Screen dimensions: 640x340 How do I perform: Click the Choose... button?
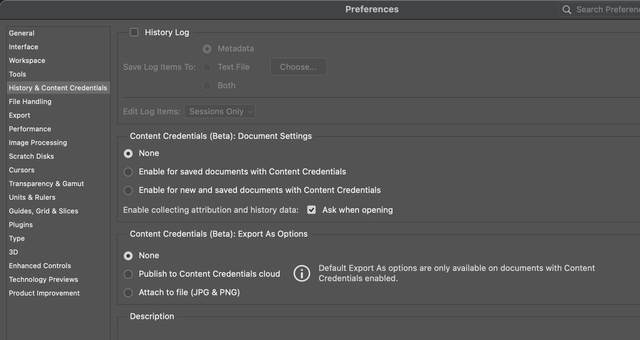pyautogui.click(x=298, y=67)
